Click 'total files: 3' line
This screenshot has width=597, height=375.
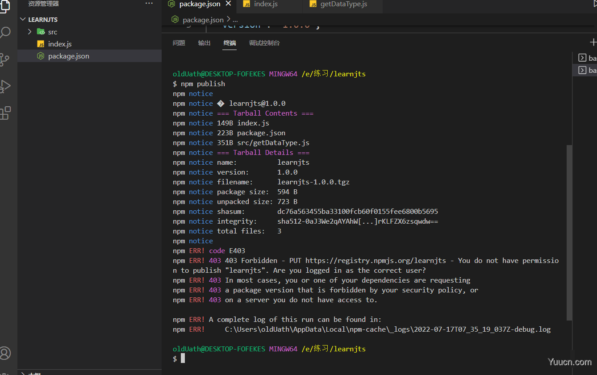coord(249,231)
